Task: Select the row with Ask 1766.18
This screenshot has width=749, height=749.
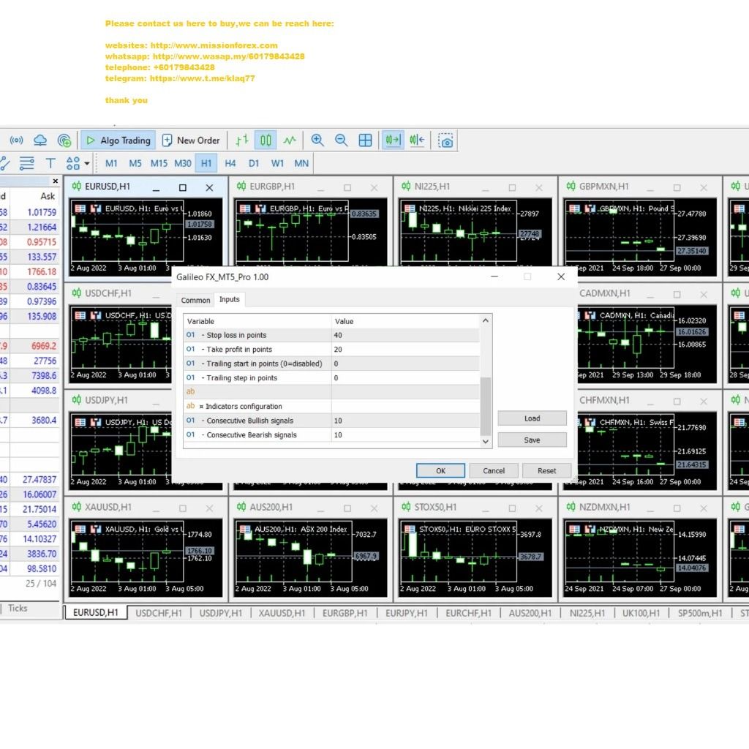Action: coord(29,272)
